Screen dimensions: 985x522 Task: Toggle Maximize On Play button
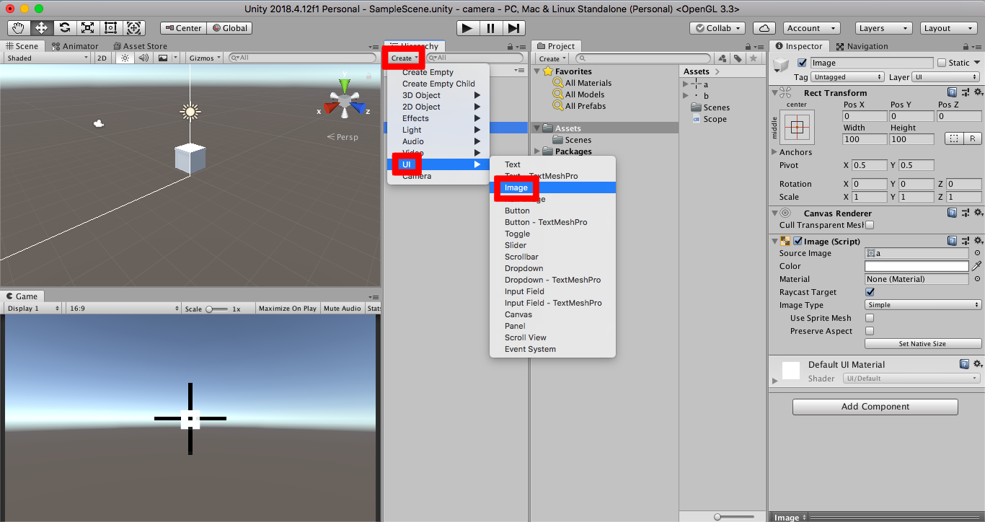click(288, 308)
